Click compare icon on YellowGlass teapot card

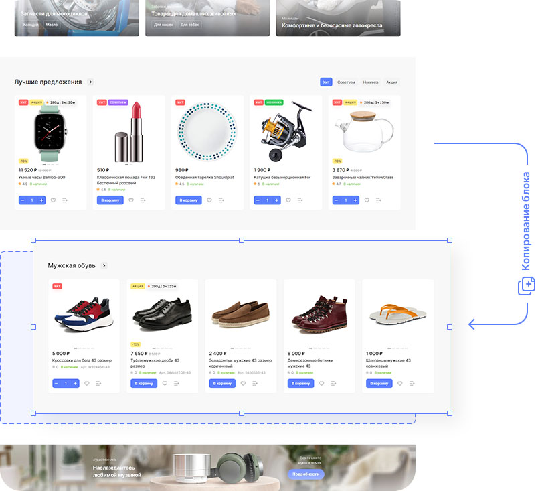(x=379, y=200)
